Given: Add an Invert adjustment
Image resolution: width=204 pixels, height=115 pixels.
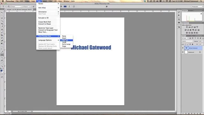Looking at the screenshot, I should coord(187,33).
